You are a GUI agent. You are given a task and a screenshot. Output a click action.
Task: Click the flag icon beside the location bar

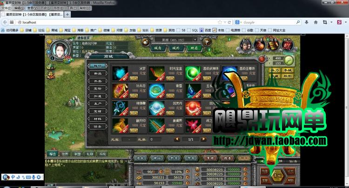[x=207, y=41]
